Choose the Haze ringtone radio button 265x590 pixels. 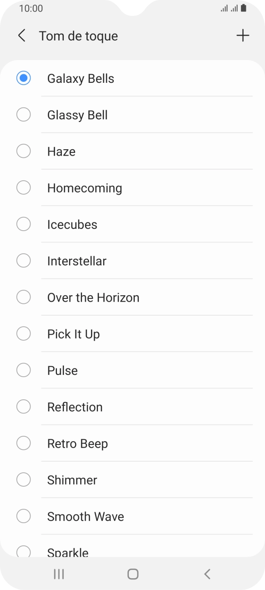(23, 151)
